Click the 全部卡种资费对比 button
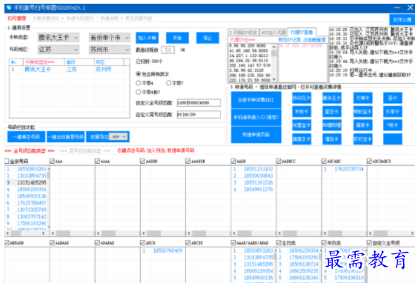The image size is (415, 283). tap(256, 100)
